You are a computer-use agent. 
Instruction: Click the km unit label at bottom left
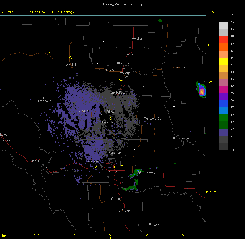click(4, 236)
